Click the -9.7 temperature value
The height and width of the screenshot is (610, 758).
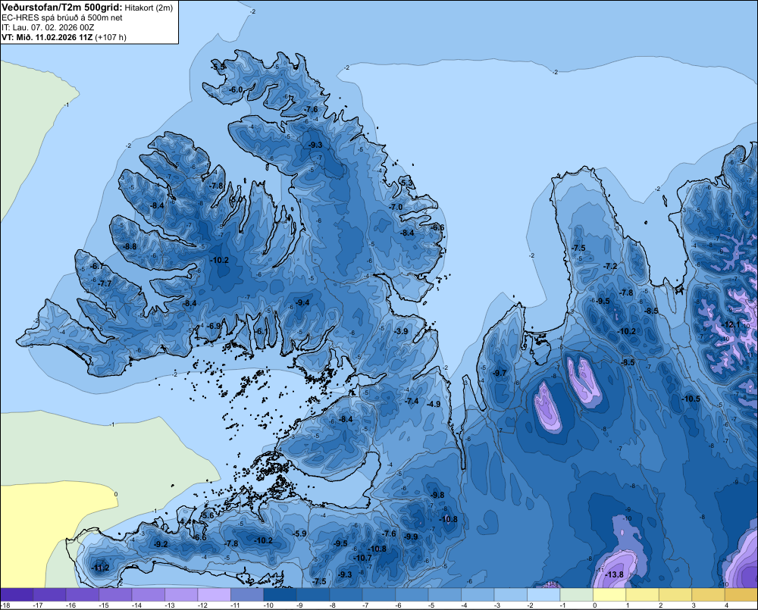[x=500, y=373]
